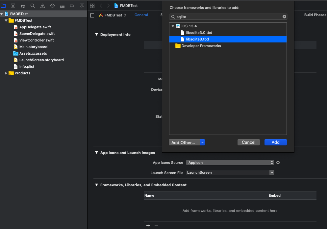This screenshot has width=327, height=229.
Task: Click into the sqlite search field
Action: pos(228,17)
